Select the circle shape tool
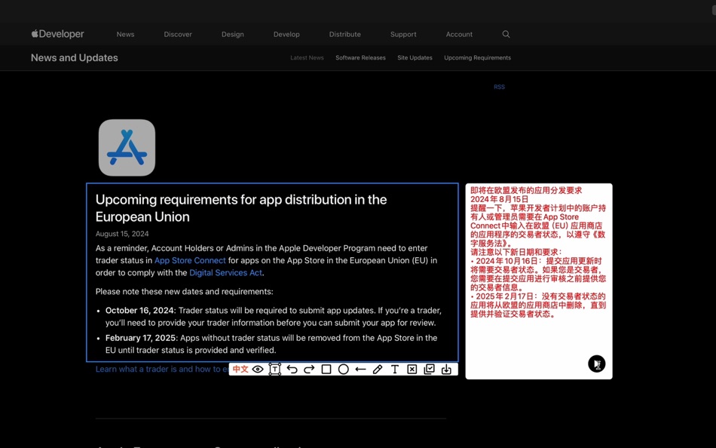 coord(344,370)
